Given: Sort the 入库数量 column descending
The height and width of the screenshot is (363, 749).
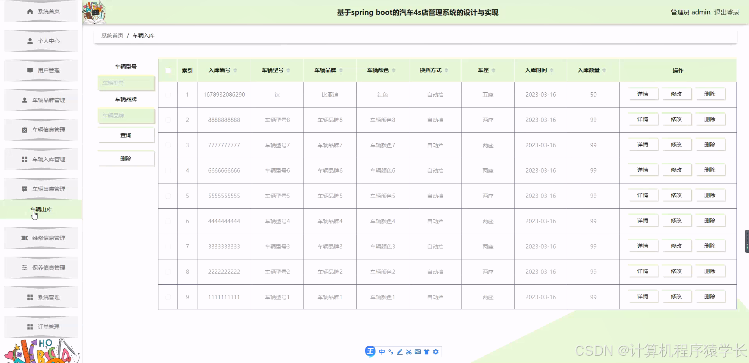Looking at the screenshot, I should tap(604, 72).
